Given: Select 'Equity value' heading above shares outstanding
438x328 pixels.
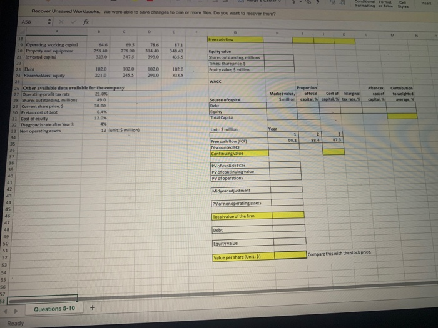Looking at the screenshot, I should [220, 52].
